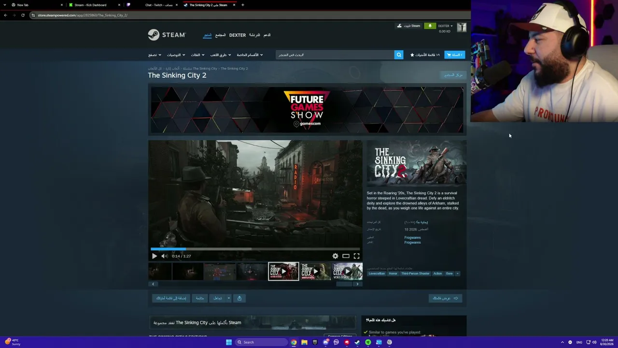
Task: Go back using the browser back arrow
Action: tap(5, 15)
